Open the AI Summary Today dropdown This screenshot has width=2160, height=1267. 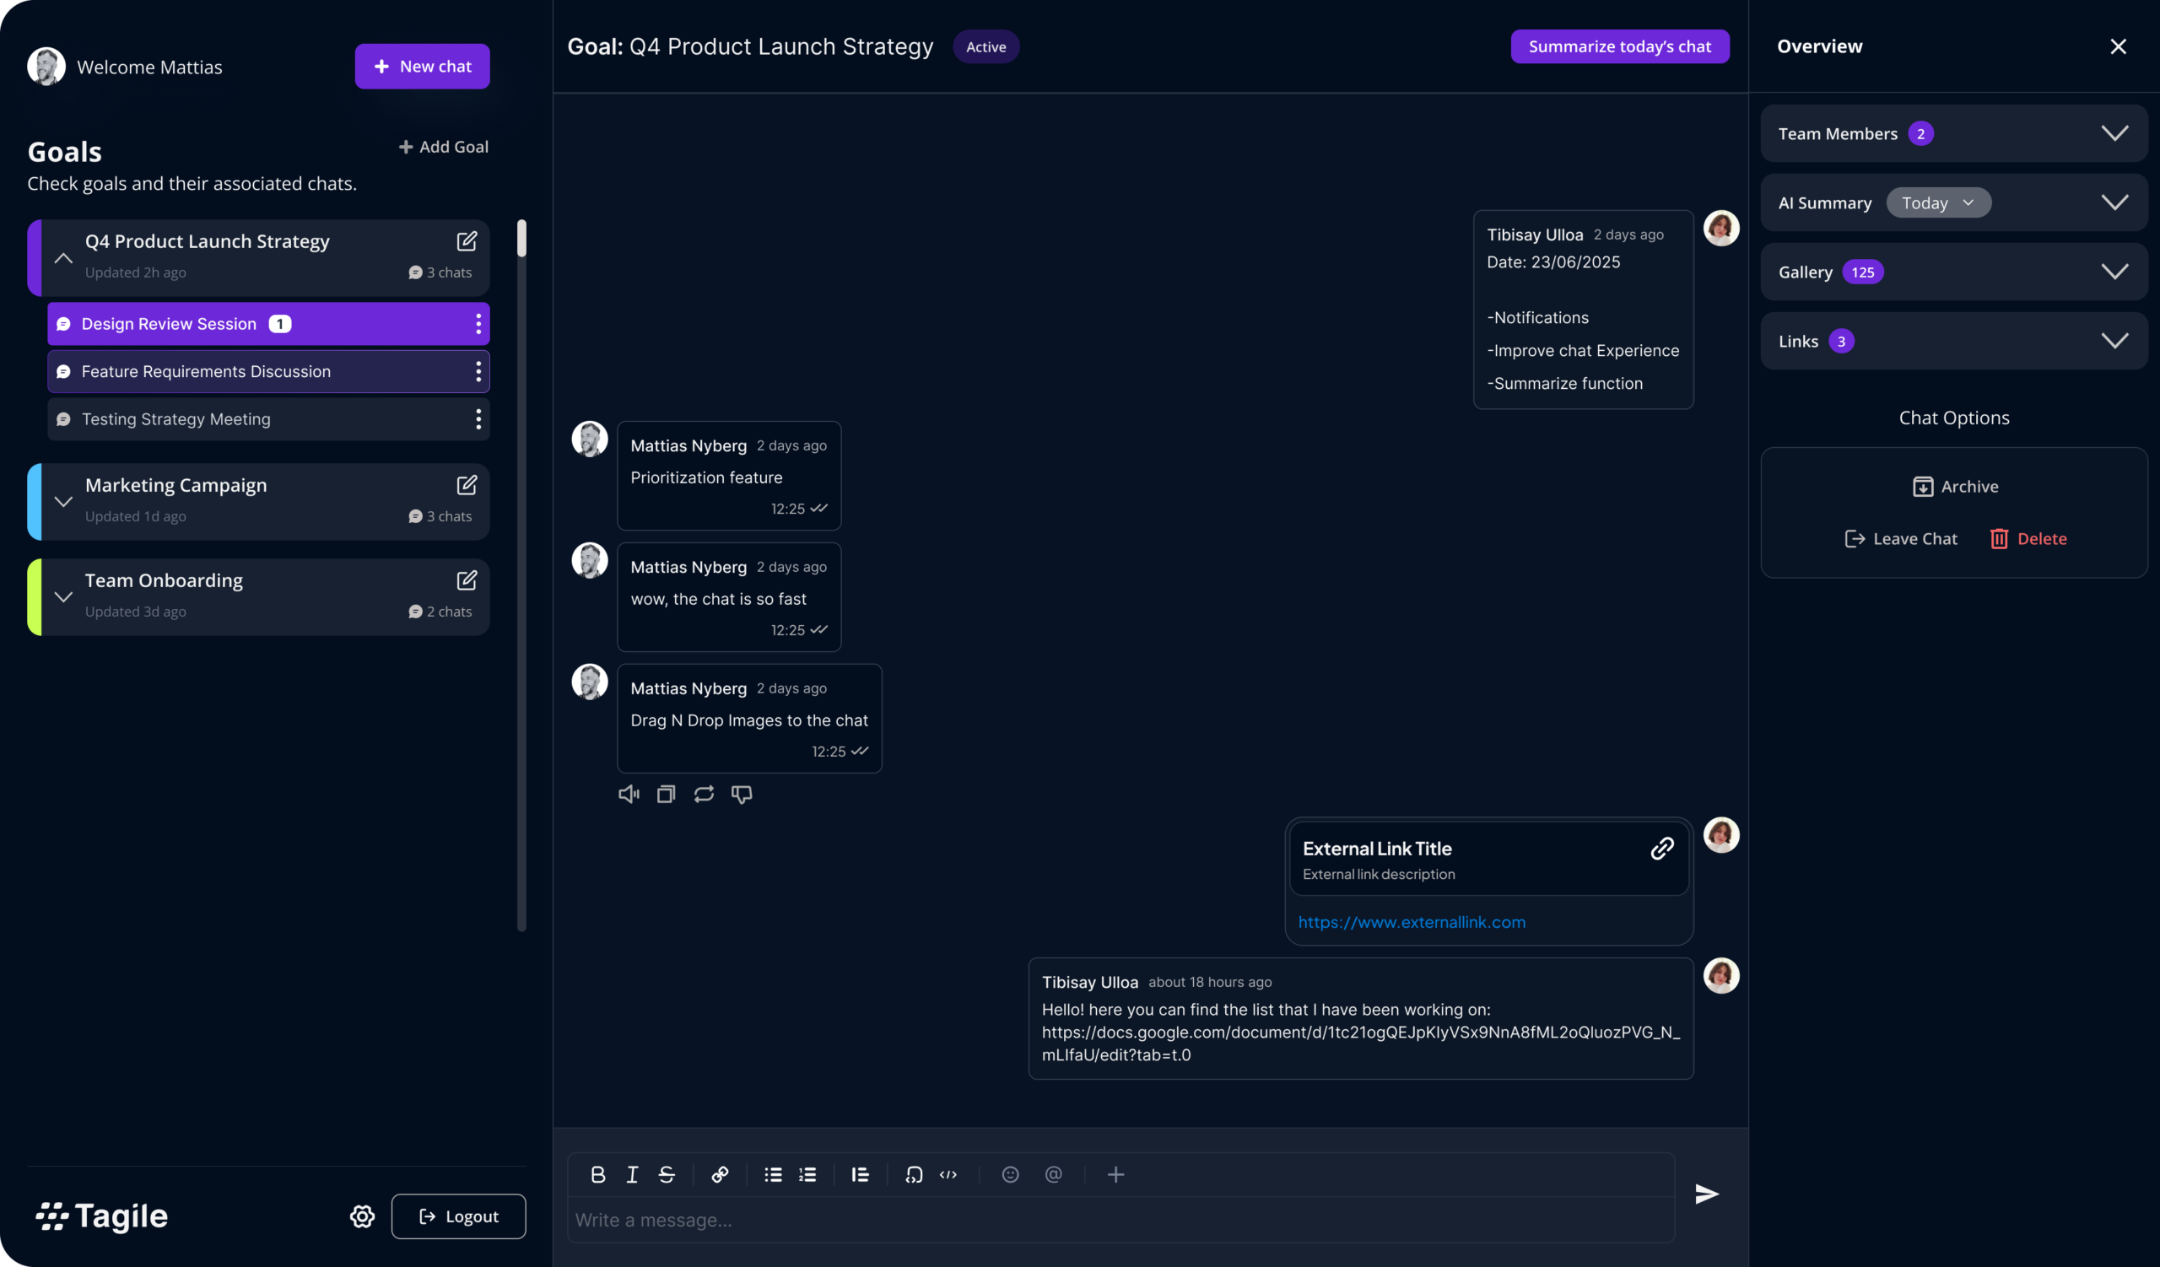click(x=1938, y=203)
